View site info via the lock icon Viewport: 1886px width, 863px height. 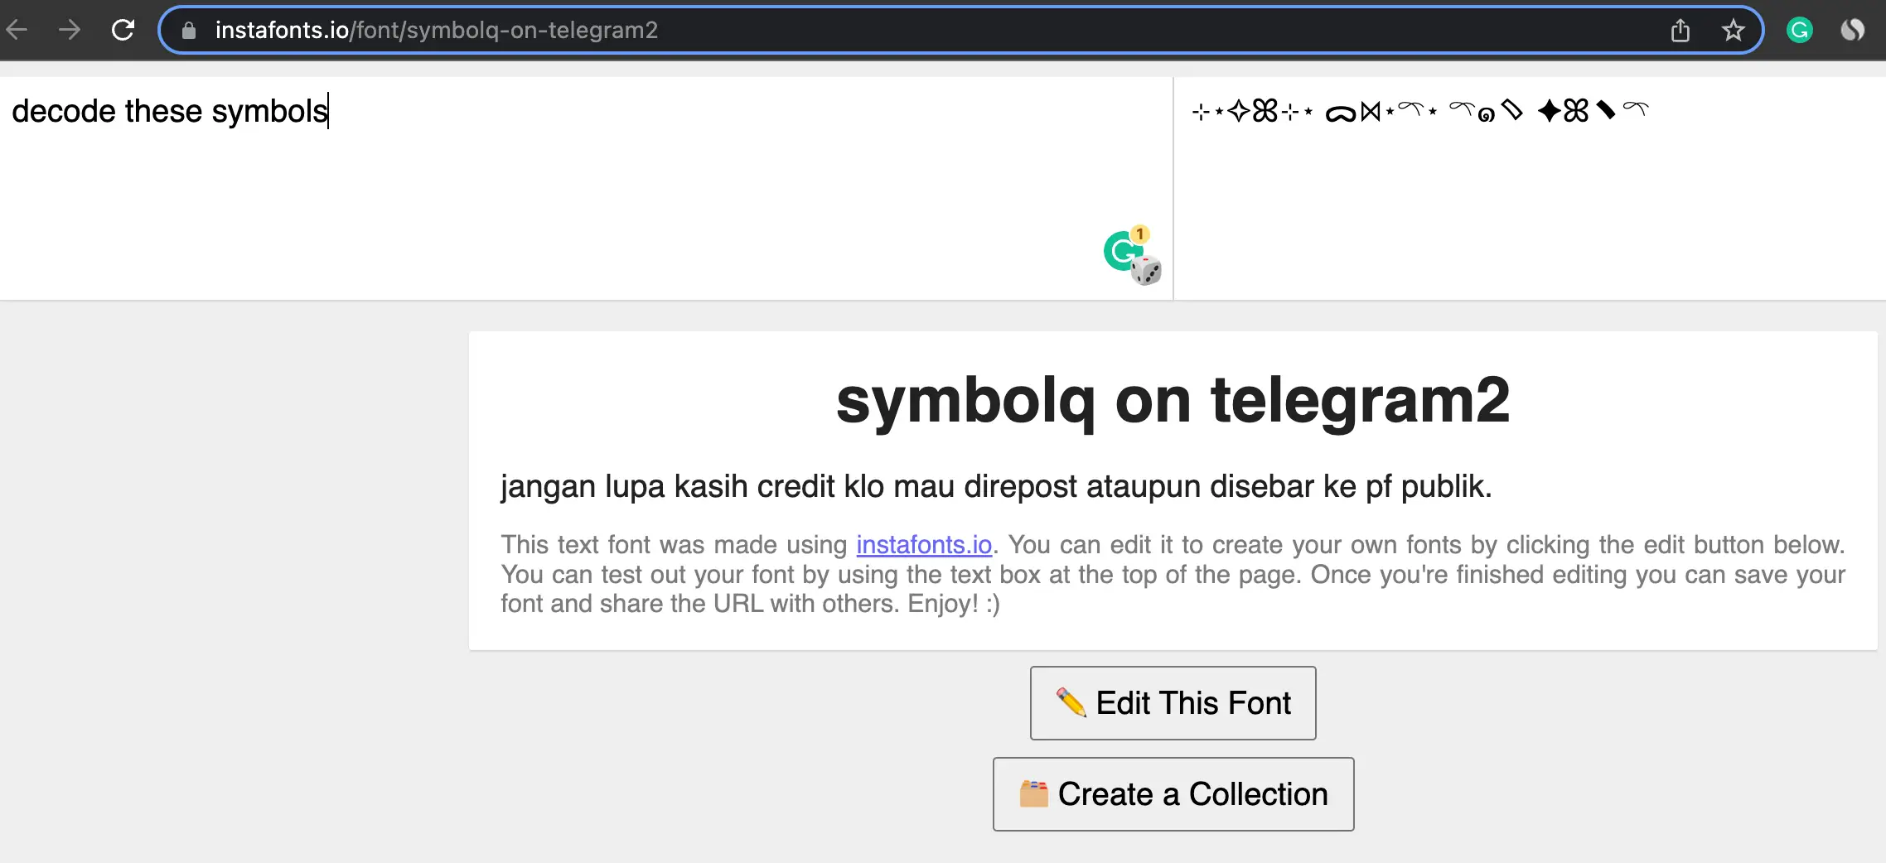[189, 31]
